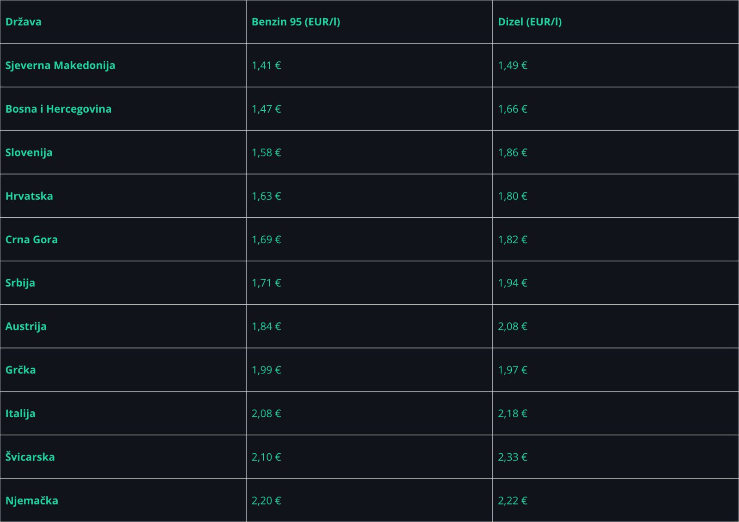Image resolution: width=739 pixels, height=522 pixels.
Task: Click the Slovenija country cell
Action: point(29,152)
